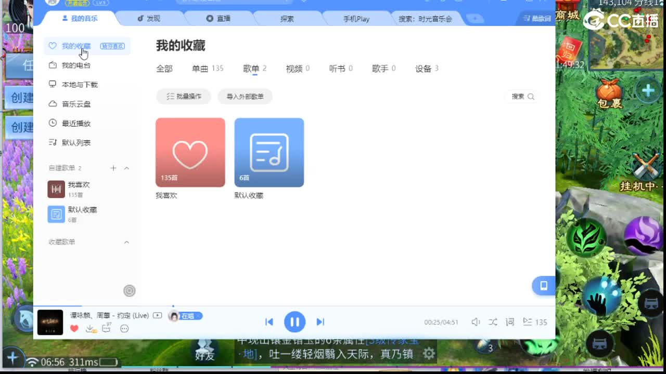Open the blue phone icon on right edge
The image size is (666, 374).
point(544,286)
